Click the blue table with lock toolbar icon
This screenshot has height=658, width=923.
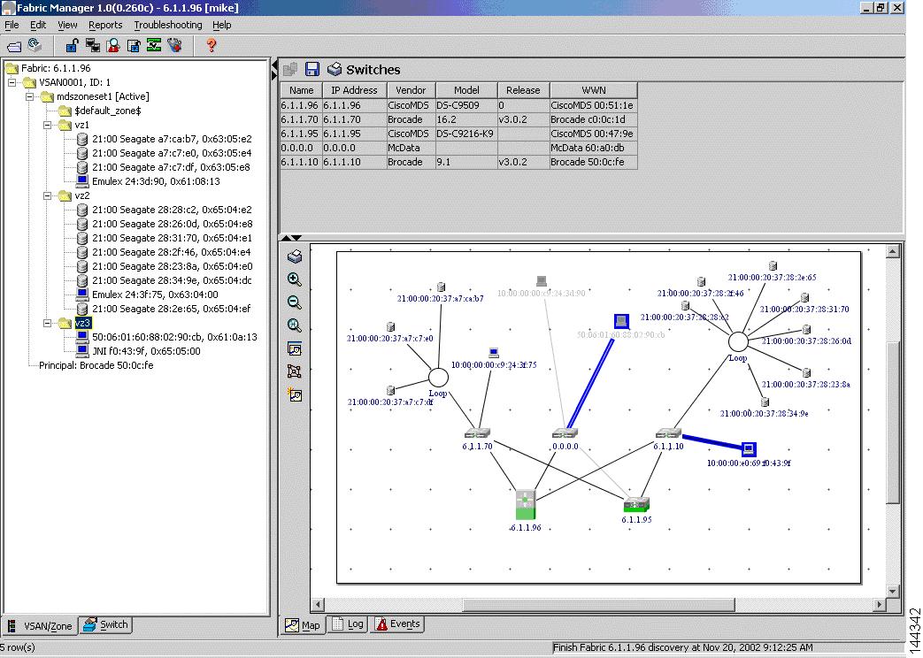(134, 45)
